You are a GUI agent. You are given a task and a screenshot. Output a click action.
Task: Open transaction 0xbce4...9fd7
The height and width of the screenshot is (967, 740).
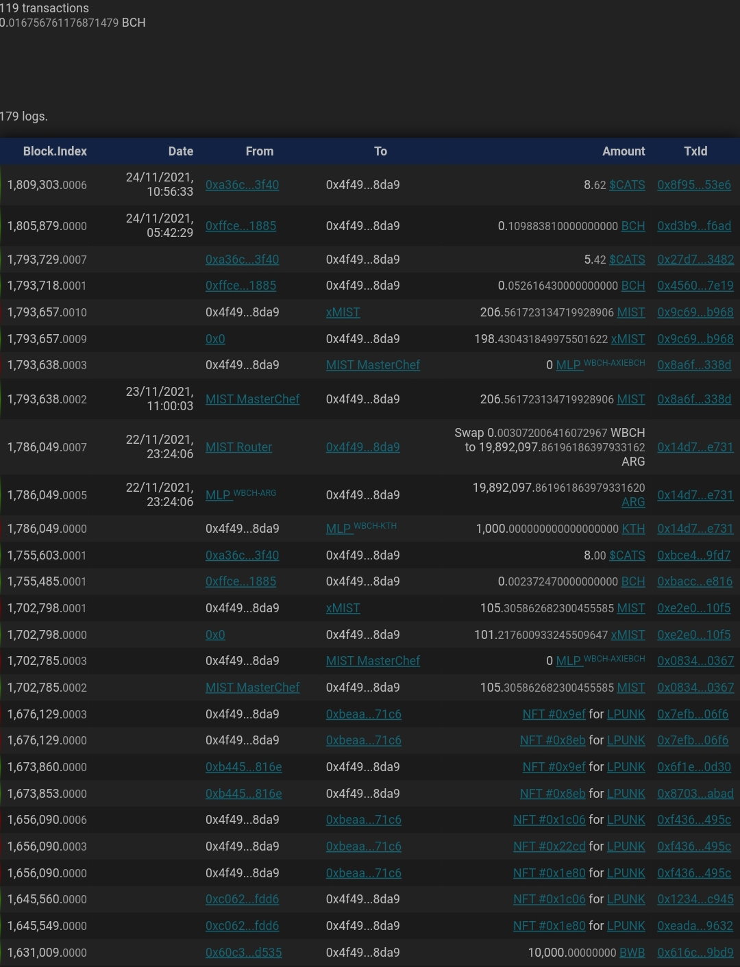point(693,555)
